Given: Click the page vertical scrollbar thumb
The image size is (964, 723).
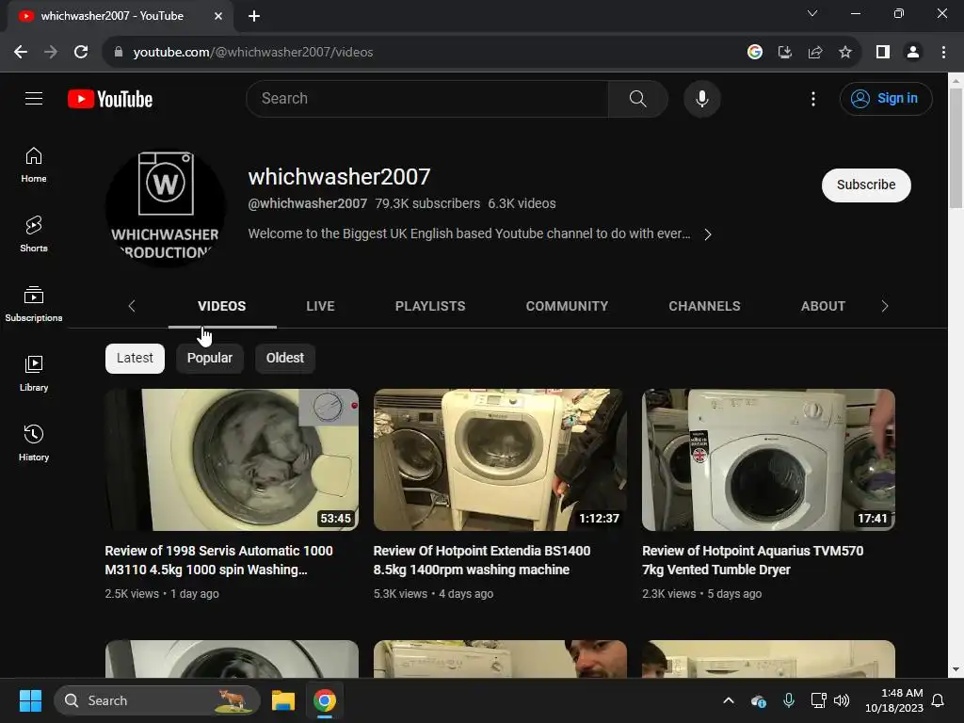Looking at the screenshot, I should tap(956, 148).
